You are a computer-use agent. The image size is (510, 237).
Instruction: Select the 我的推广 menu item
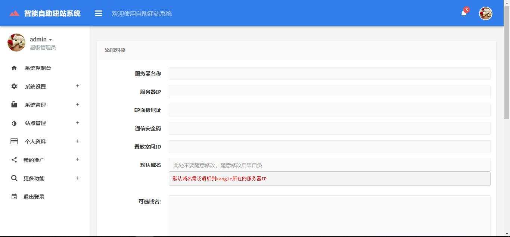(x=34, y=159)
